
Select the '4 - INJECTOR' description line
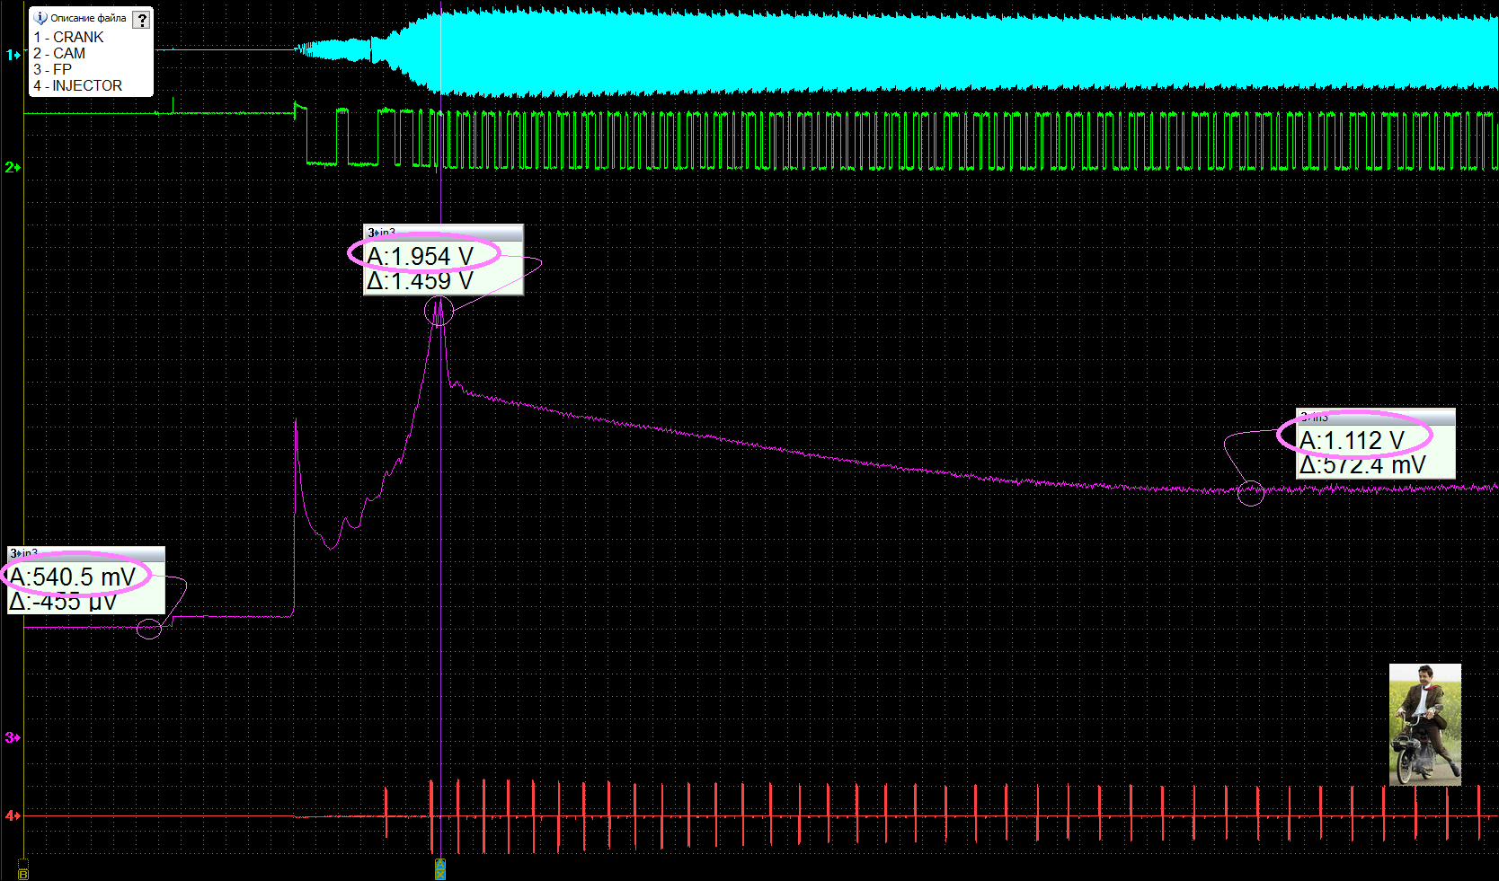[77, 85]
